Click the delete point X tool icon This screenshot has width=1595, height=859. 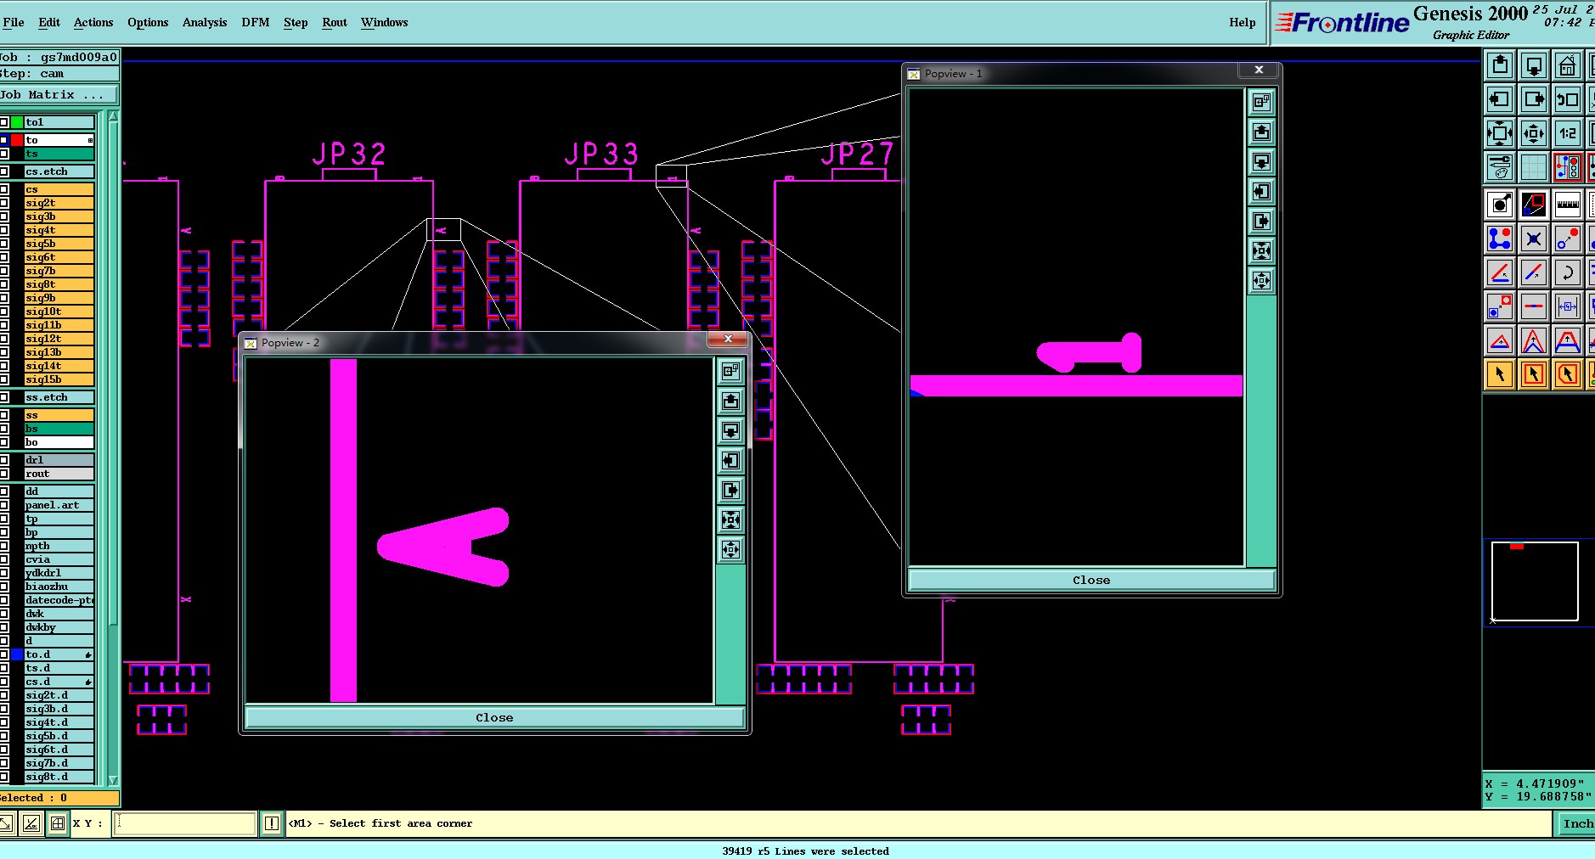[x=1534, y=239]
